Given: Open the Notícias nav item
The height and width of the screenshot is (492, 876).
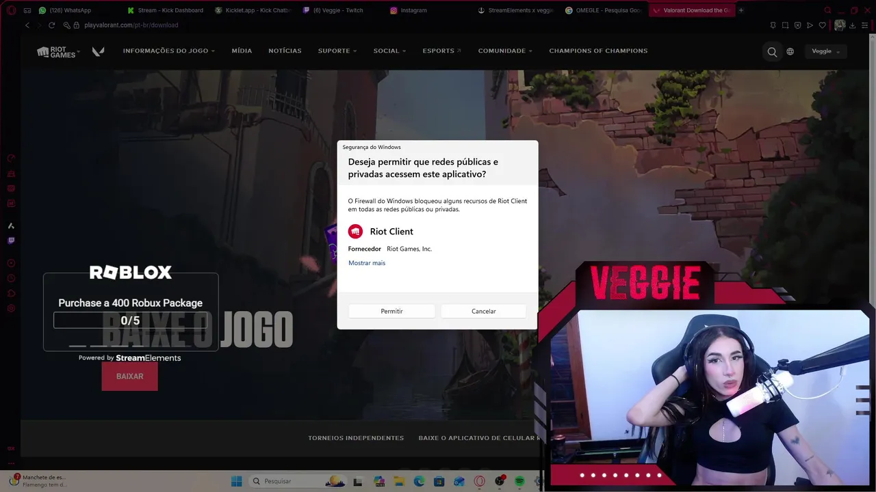Looking at the screenshot, I should (285, 51).
